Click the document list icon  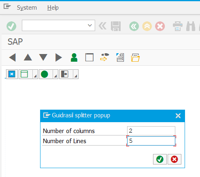click(120, 57)
